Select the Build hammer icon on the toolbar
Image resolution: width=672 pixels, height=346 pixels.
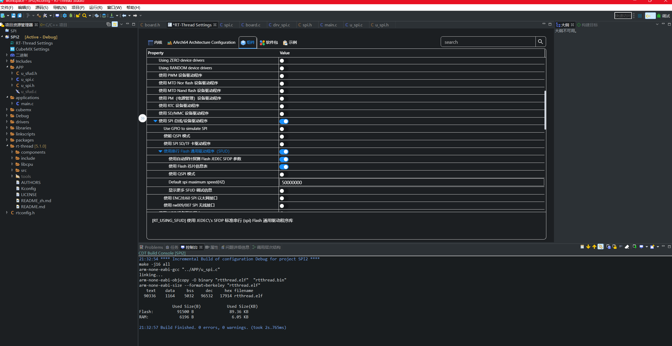point(39,16)
